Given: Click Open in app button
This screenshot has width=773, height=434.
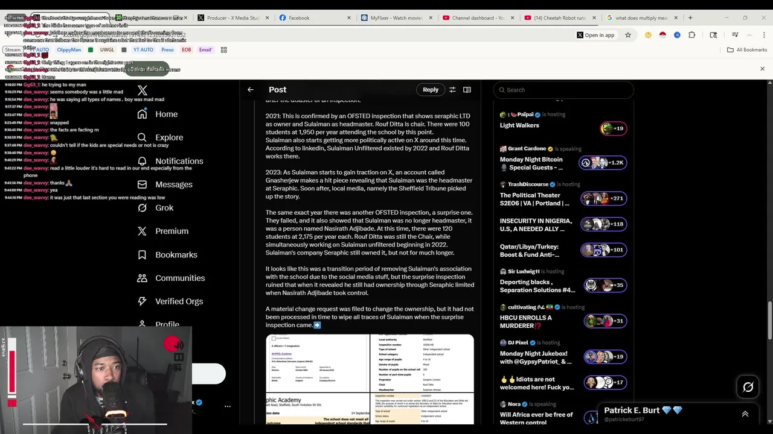Looking at the screenshot, I should click(x=595, y=35).
